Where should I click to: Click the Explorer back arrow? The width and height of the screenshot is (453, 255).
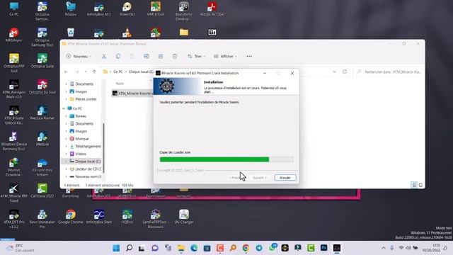(66, 72)
